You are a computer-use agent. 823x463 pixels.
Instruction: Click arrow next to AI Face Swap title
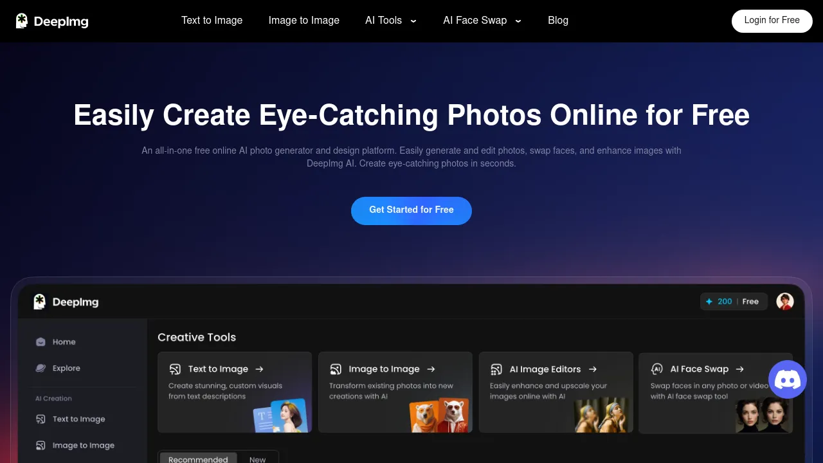tap(740, 369)
